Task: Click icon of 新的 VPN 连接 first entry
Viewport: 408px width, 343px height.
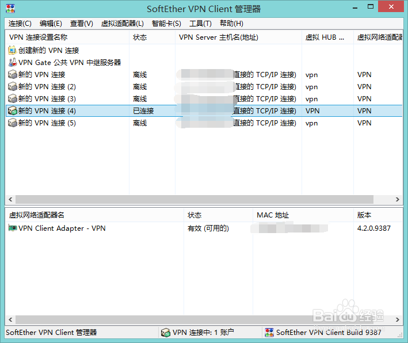Action: click(x=12, y=74)
